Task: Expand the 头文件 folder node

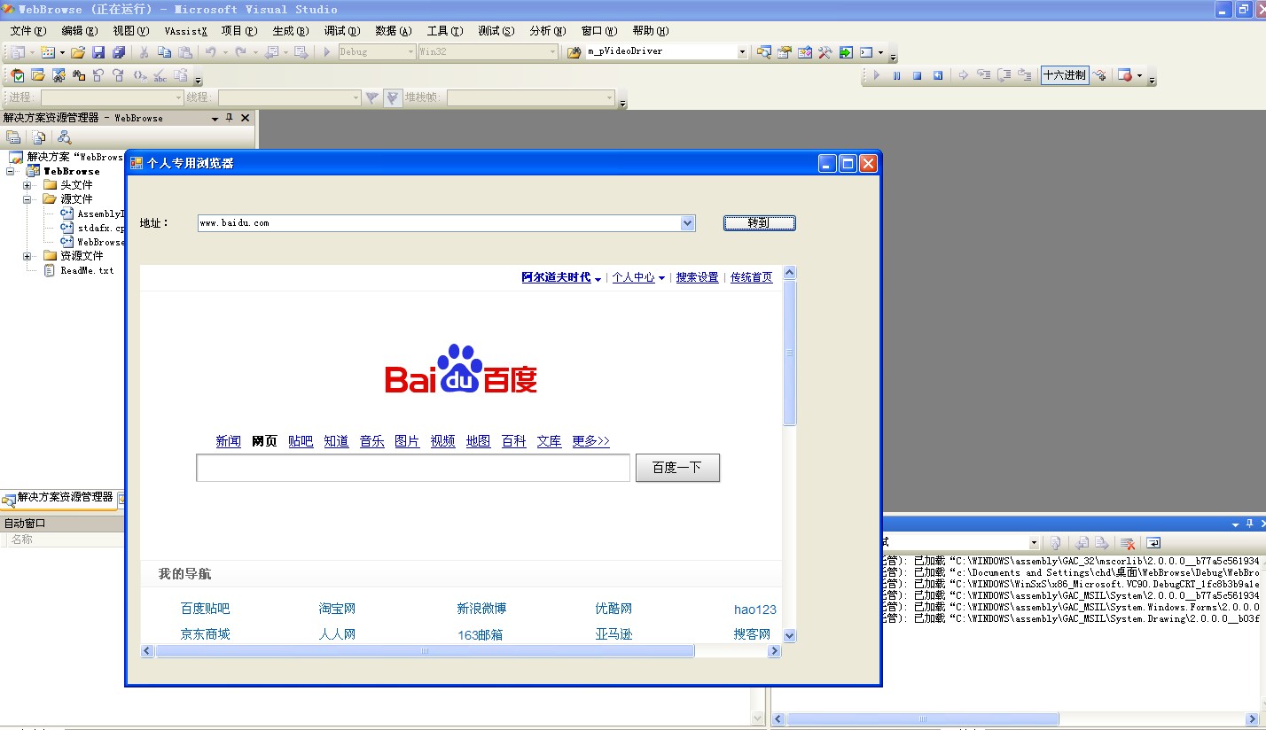Action: point(27,185)
